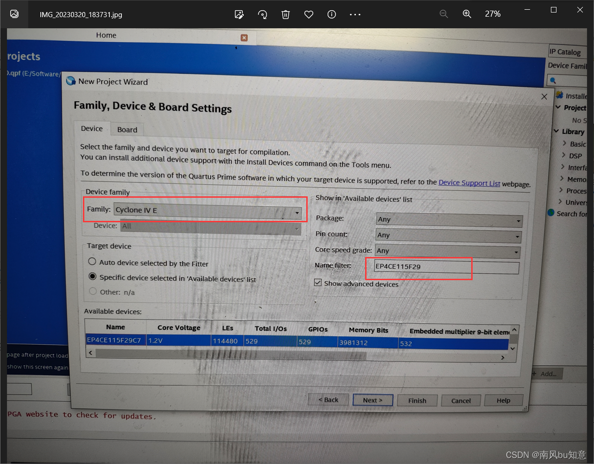The height and width of the screenshot is (464, 594).
Task: Click the Search for Partner IP entry
Action: coord(571,214)
